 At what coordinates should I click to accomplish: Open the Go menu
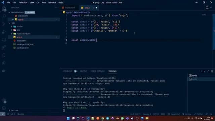[x=38, y=2]
